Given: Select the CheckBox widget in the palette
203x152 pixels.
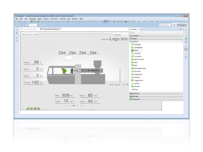Looking at the screenshot, I should [x=136, y=53].
